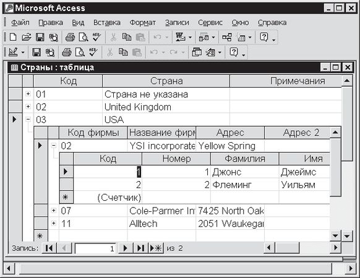This screenshot has height=278, width=360.
Task: Click the Страна column header
Action: point(166,81)
